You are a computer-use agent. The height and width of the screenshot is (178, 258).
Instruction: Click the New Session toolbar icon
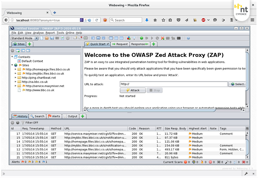42,38
